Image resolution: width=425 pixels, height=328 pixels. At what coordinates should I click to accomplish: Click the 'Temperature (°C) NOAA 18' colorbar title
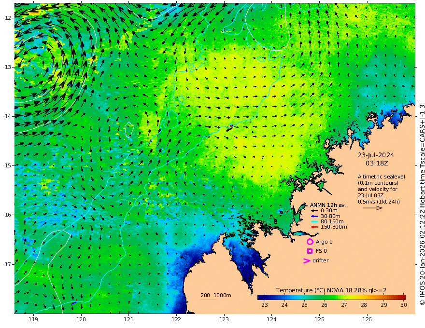[314, 290]
